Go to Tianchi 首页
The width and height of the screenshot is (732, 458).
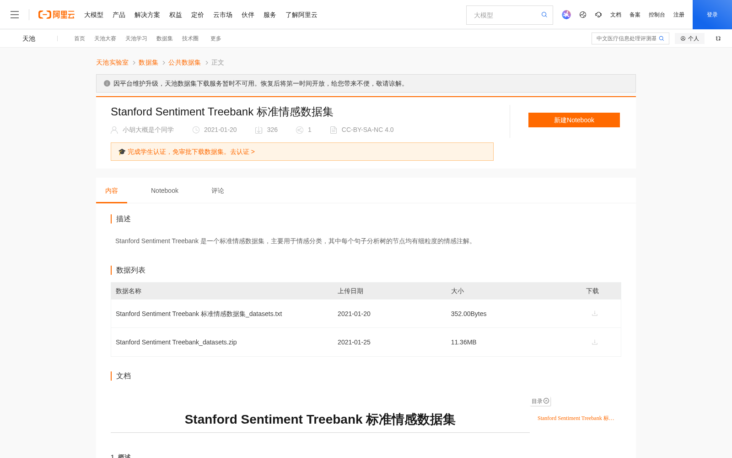click(80, 38)
